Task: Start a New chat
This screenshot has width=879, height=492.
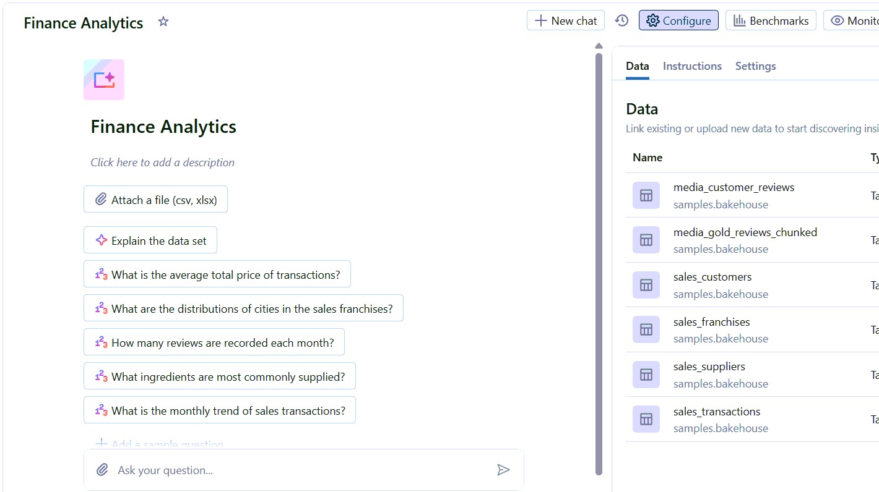Action: point(565,20)
